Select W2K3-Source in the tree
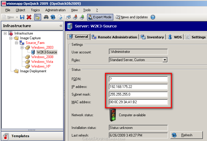207x141 pixels. 47,52
